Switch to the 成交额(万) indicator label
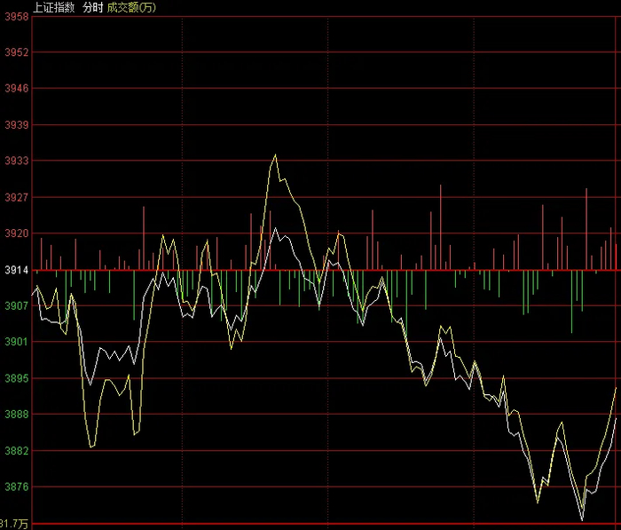Viewport: 621px width, 530px height. tap(131, 7)
